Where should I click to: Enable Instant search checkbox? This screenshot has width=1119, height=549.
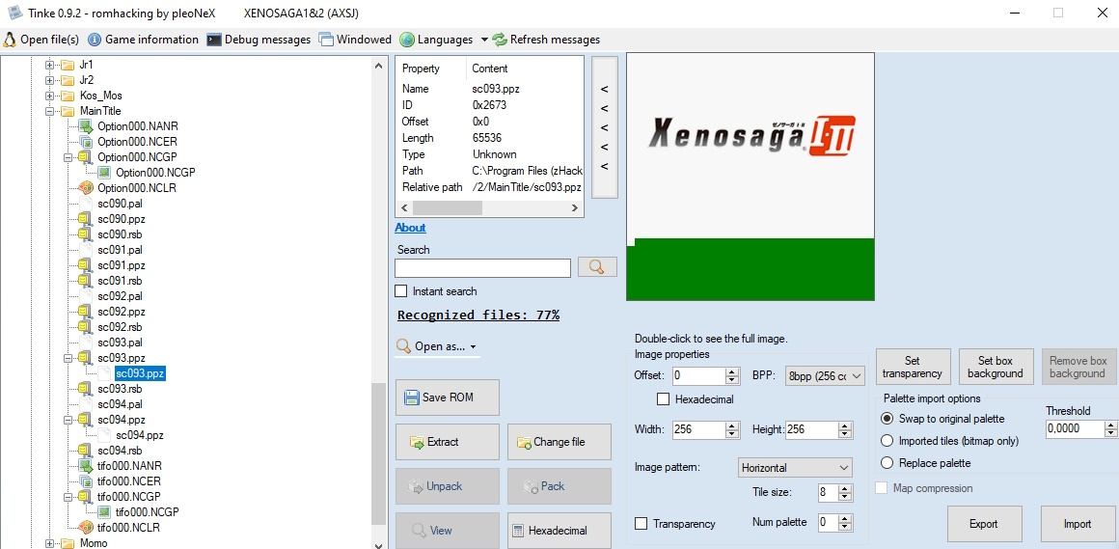click(401, 291)
